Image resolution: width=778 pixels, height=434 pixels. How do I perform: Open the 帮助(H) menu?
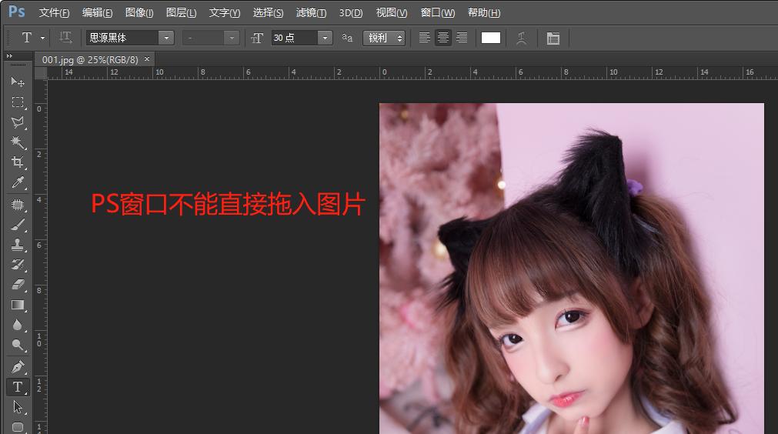pyautogui.click(x=484, y=12)
